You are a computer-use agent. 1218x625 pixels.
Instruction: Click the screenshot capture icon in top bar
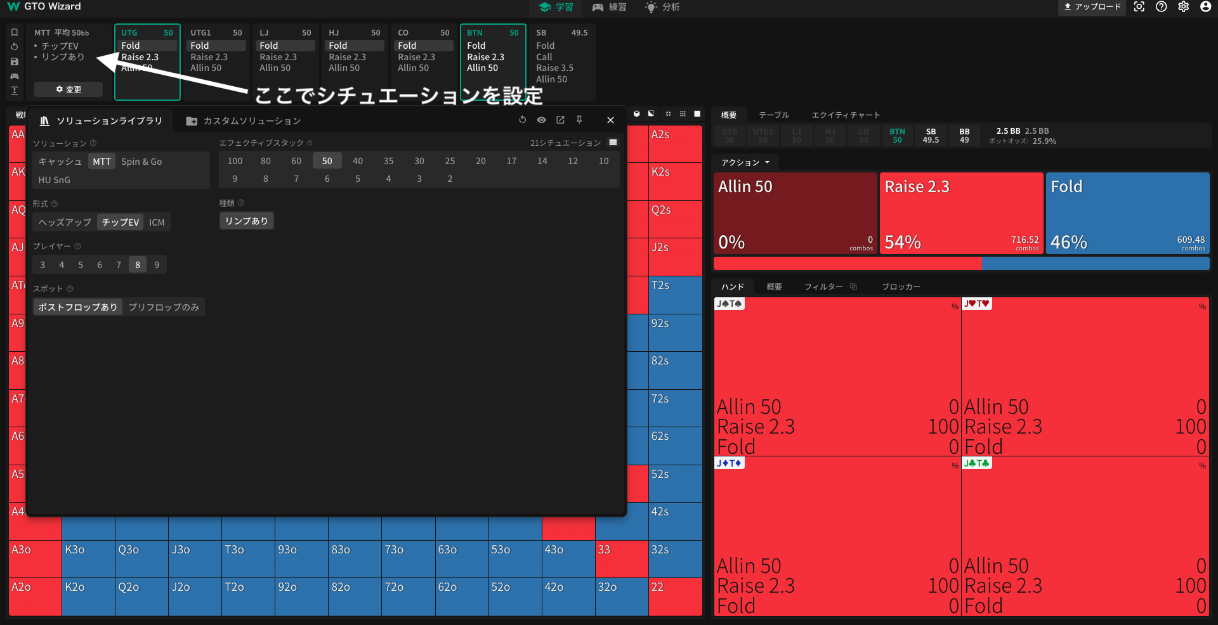(x=1139, y=7)
